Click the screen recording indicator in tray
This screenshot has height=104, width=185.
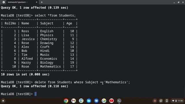(155, 101)
